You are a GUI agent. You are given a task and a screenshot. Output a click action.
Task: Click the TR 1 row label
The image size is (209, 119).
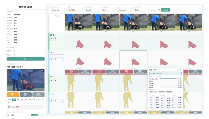point(52,52)
